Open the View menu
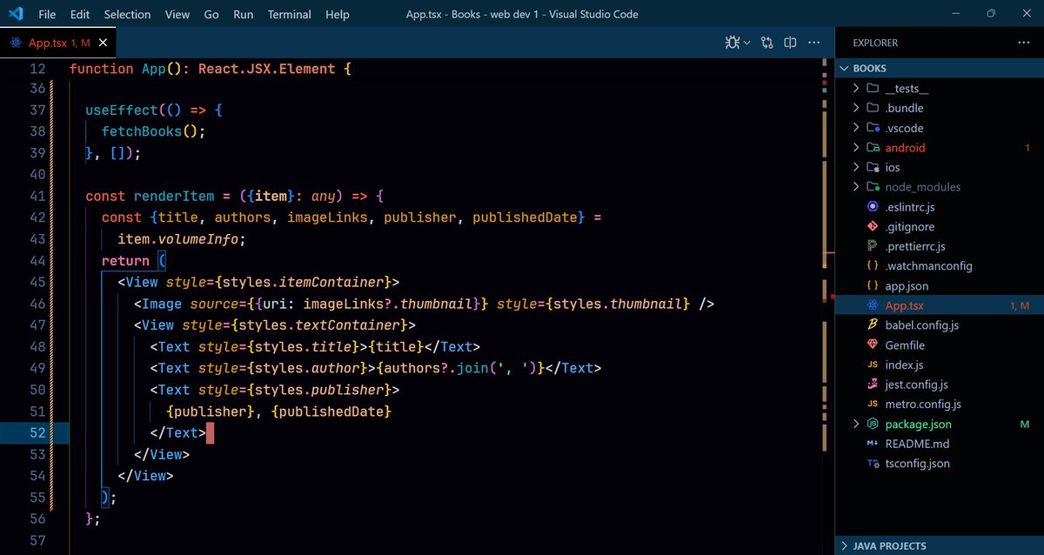Screen dimensions: 1044x555 pos(177,14)
